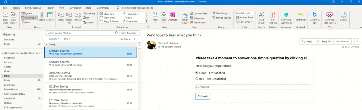
Task: Toggle Unread/Read status
Action: (x=199, y=14)
